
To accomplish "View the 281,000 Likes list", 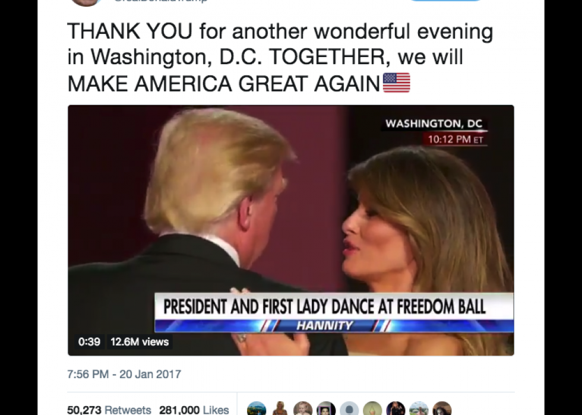I will [194, 410].
